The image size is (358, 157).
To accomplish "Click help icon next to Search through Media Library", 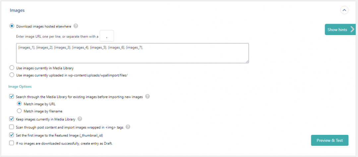I will coord(148,97).
